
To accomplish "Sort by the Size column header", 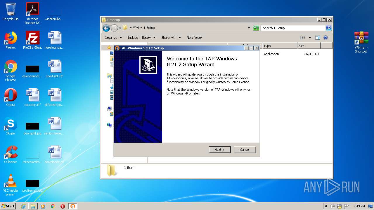I will click(x=309, y=46).
